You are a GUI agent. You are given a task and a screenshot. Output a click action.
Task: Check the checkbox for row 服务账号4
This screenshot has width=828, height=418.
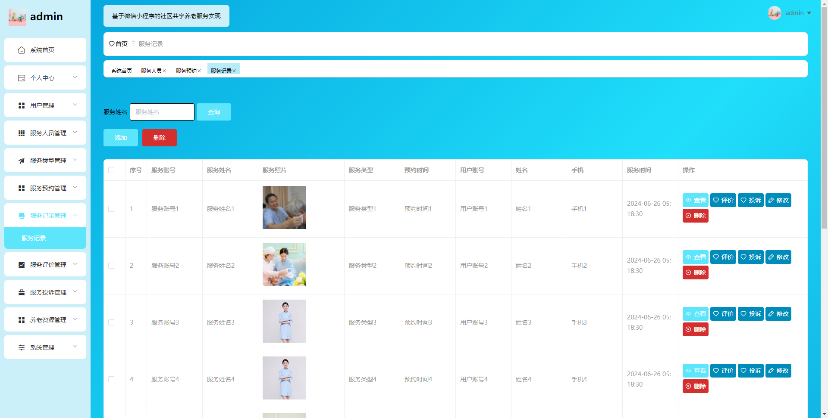(x=111, y=379)
